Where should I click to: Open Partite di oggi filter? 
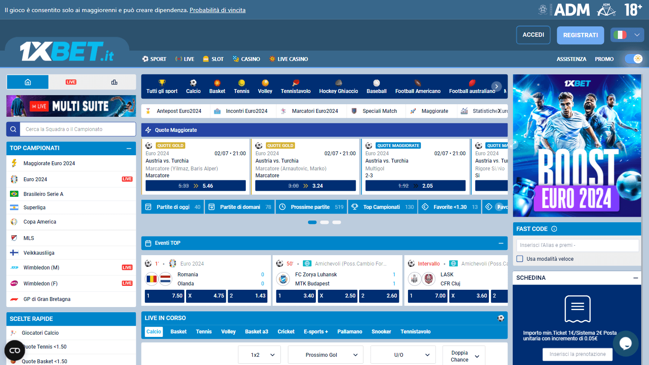[x=173, y=207]
